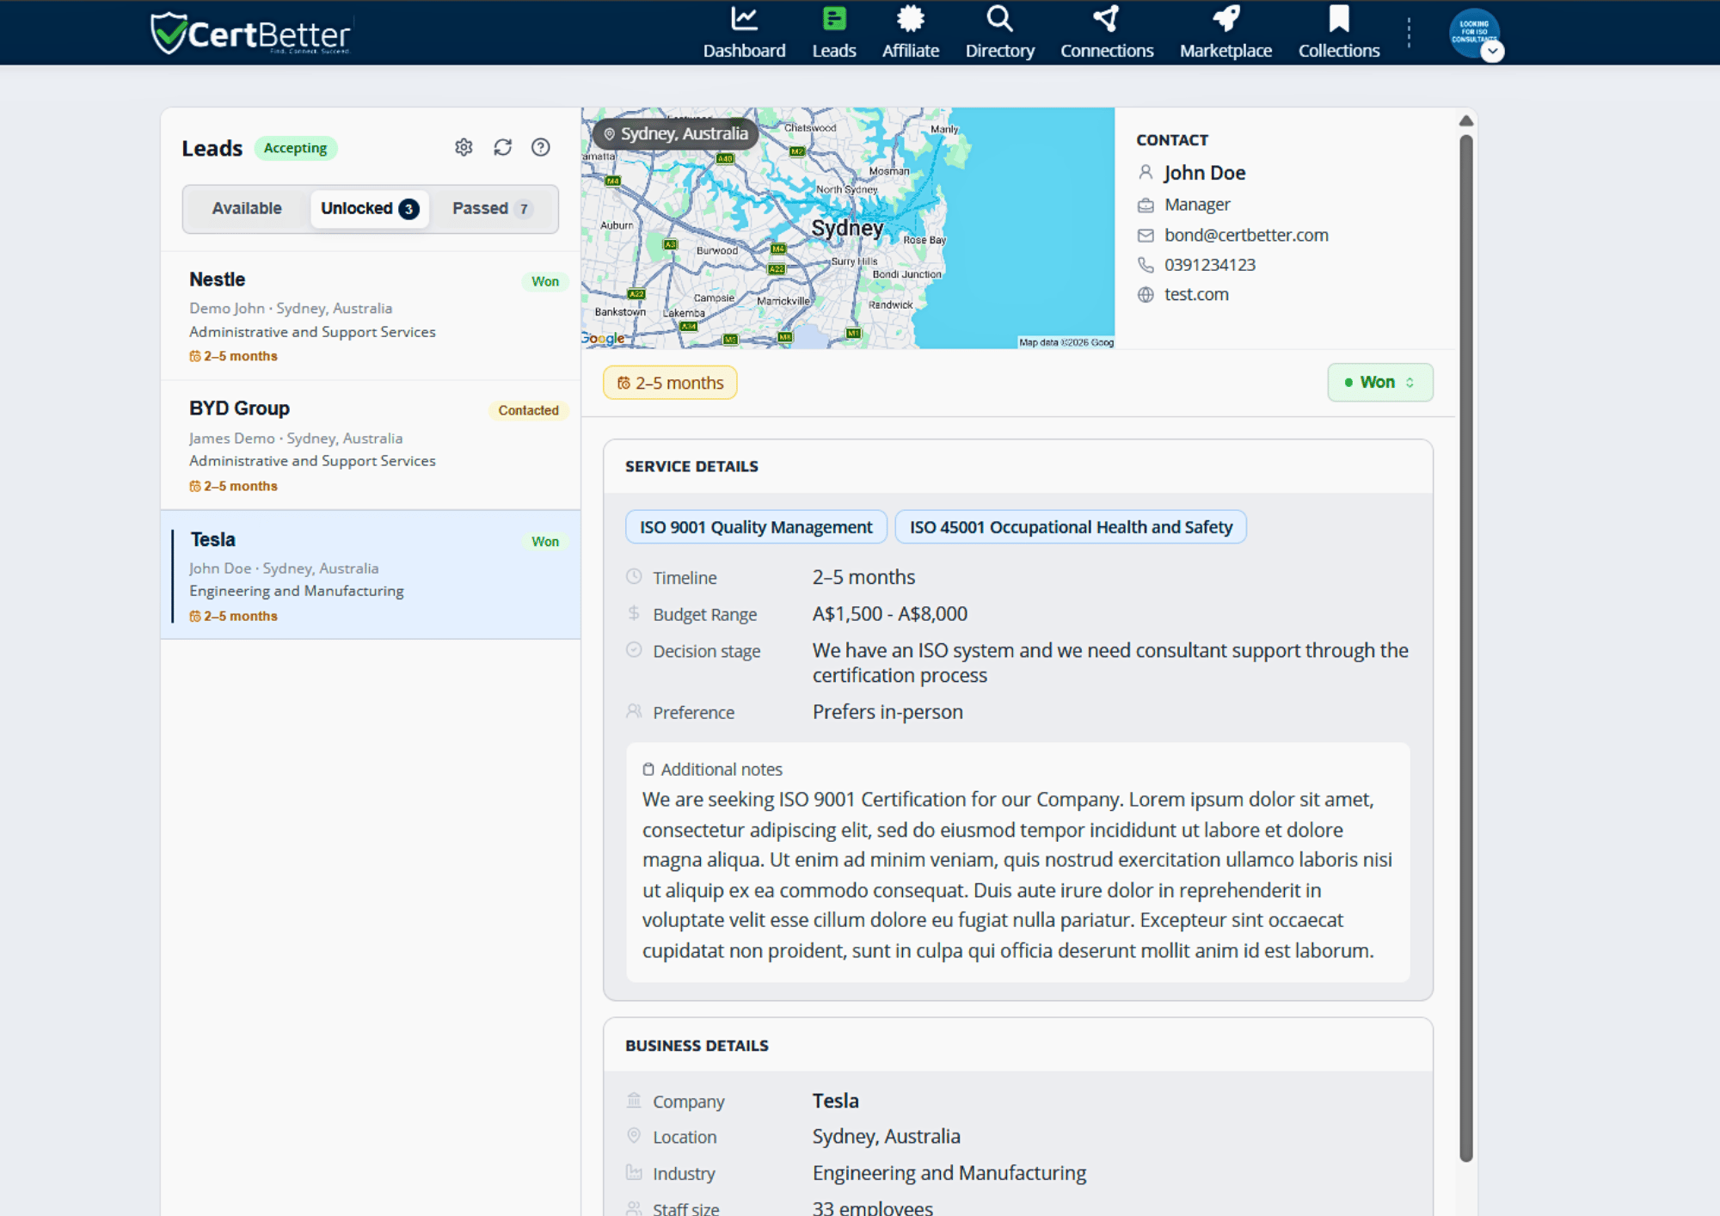Click the Contacted badge on BYD Group
Screen dimensions: 1720x1216
(528, 410)
